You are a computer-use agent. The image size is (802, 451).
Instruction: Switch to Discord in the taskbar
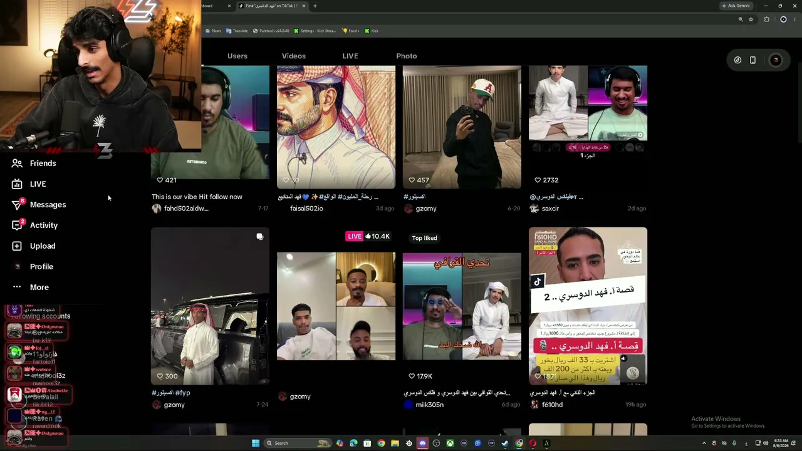tap(422, 443)
